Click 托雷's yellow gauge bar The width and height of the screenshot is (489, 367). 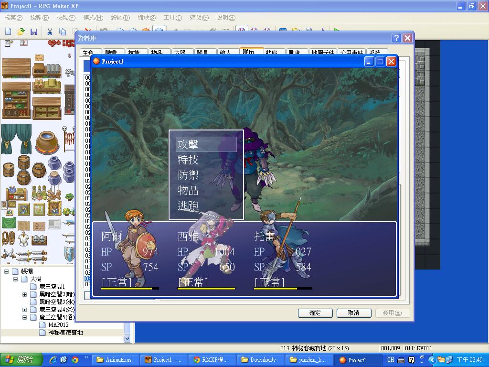pos(283,289)
